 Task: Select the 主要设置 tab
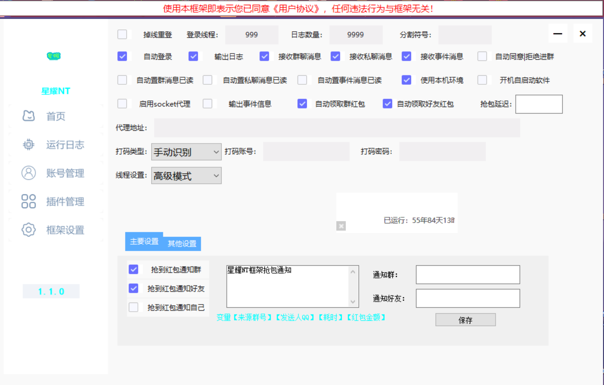tap(144, 241)
